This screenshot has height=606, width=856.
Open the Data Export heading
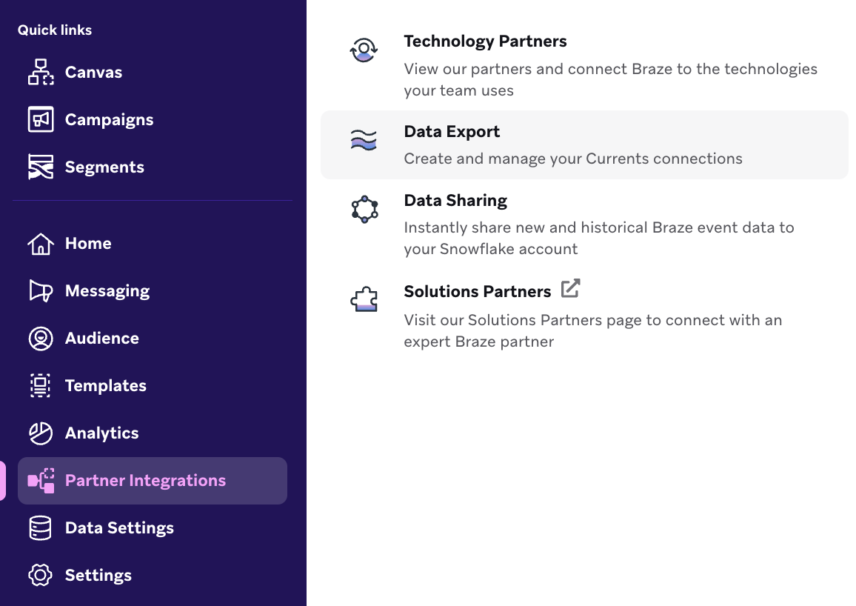pyautogui.click(x=452, y=132)
